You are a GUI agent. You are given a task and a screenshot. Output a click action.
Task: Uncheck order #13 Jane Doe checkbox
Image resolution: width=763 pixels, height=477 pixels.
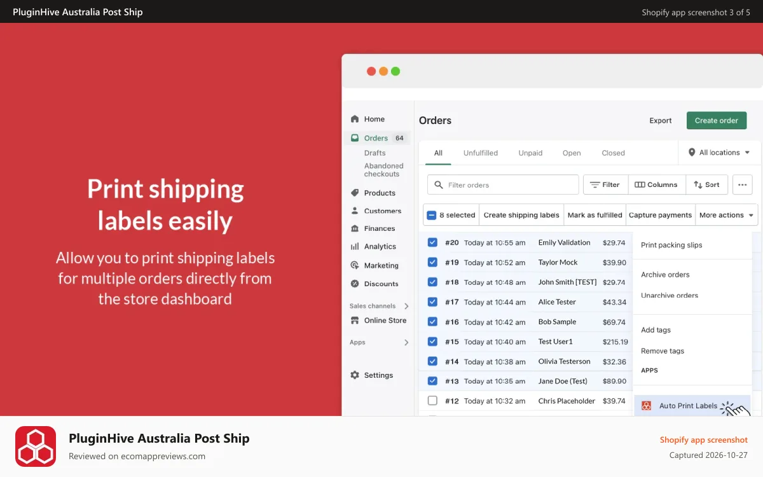pyautogui.click(x=432, y=381)
